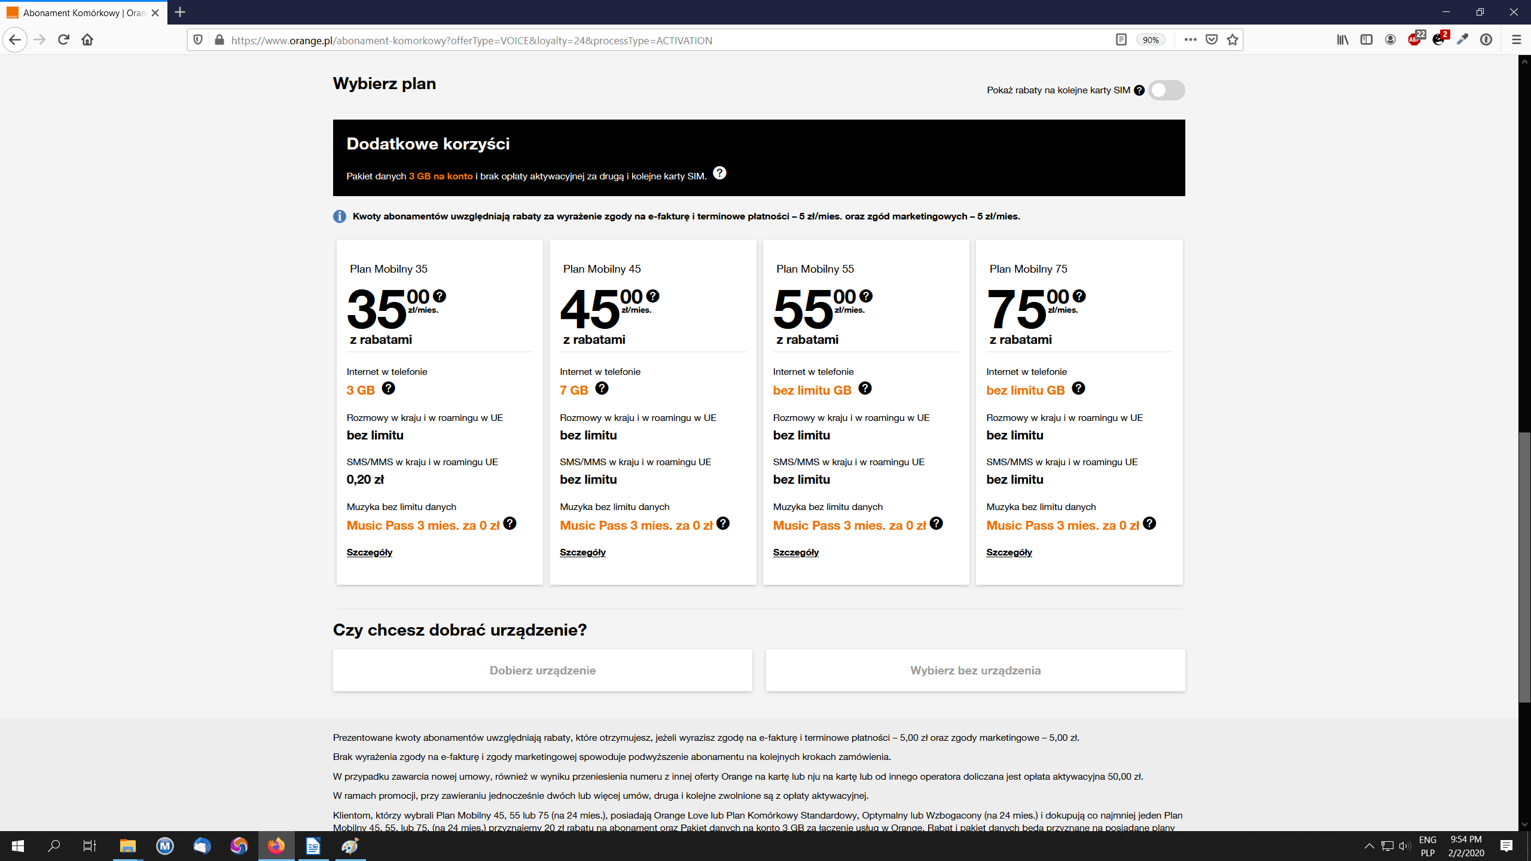Select the Abonament Komórkowy tab

pos(84,13)
